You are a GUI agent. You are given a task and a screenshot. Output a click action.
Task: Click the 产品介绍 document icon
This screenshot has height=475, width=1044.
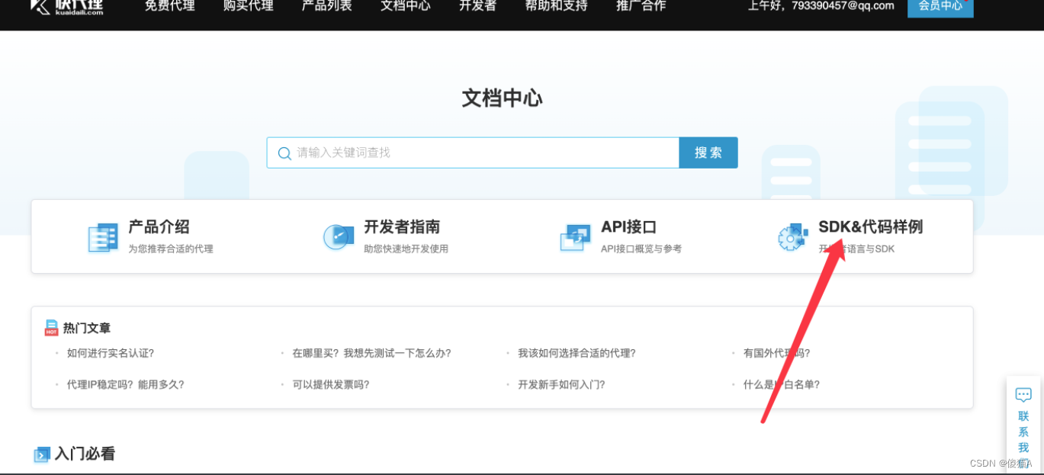point(103,237)
